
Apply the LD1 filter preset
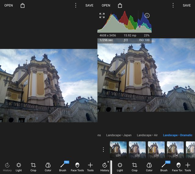(x=118, y=149)
